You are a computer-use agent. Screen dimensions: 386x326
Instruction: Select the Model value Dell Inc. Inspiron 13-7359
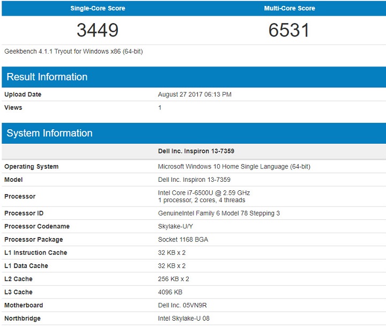(194, 180)
